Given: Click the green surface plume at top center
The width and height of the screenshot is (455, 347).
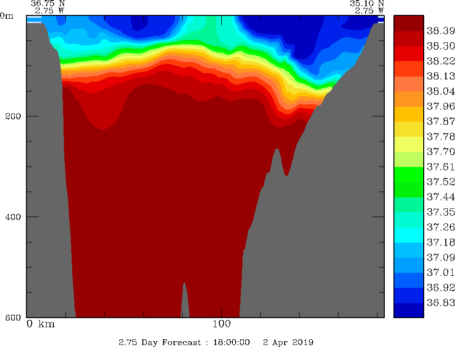Looking at the screenshot, I should [x=211, y=30].
